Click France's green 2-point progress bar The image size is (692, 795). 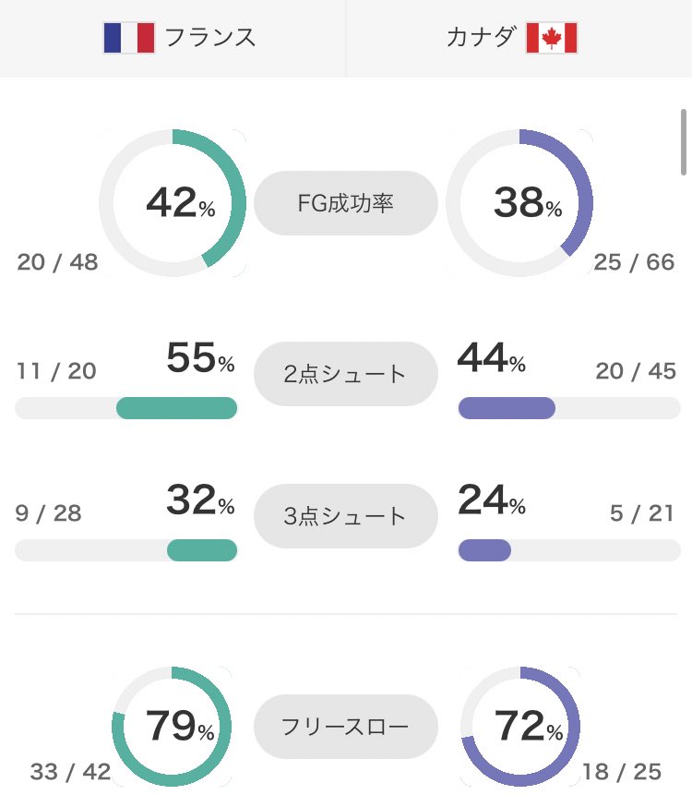tap(176, 408)
